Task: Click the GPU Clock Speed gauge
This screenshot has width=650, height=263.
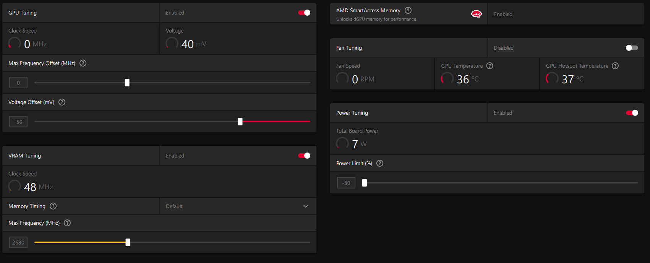Action: [x=15, y=43]
